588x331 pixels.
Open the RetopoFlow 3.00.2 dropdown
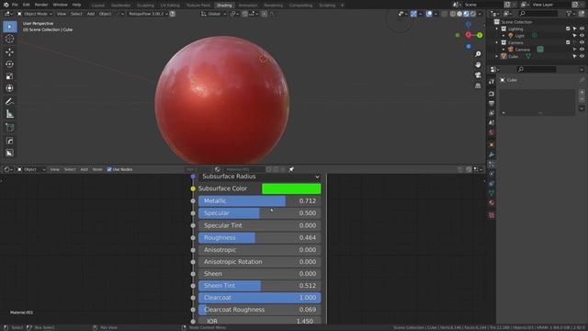point(148,14)
